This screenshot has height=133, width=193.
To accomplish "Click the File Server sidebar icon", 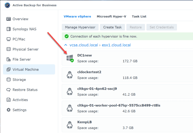I will 9,59.
